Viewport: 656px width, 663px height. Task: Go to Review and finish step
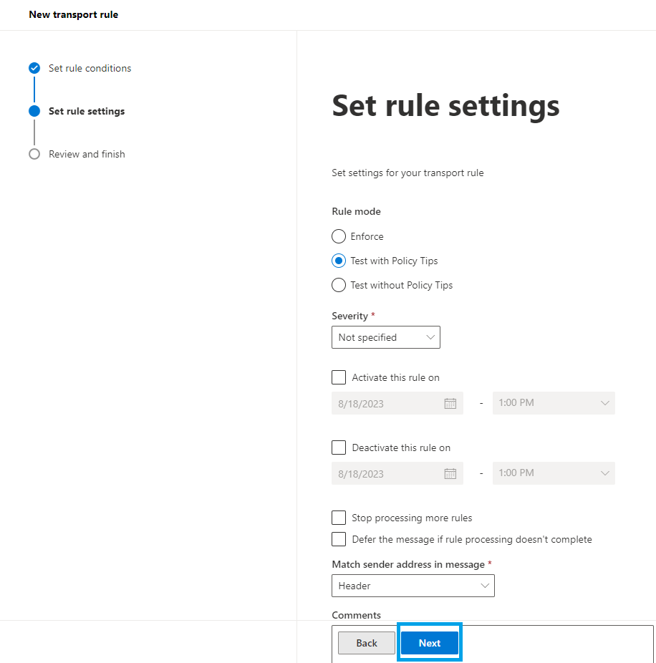87,154
